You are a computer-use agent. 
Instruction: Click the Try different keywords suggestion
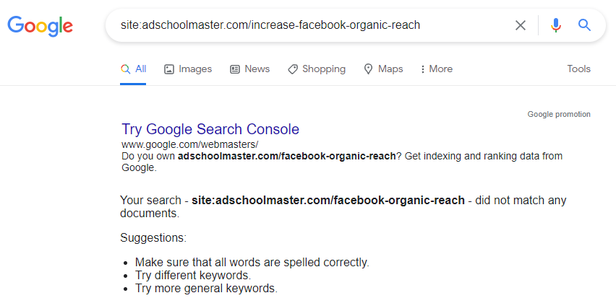pyautogui.click(x=192, y=276)
